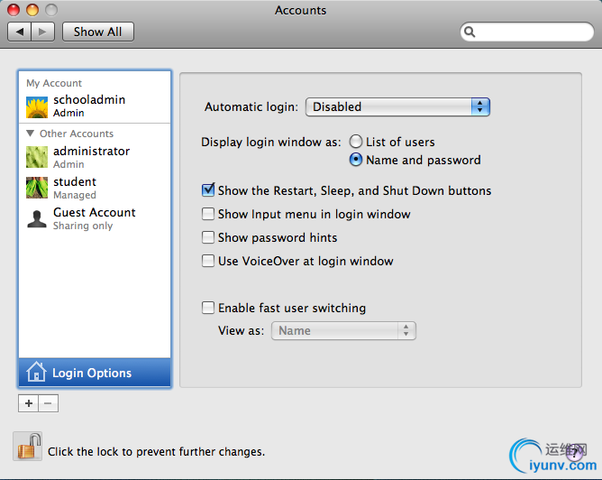The image size is (602, 480).
Task: Click the administrator account picture
Action: 37,157
